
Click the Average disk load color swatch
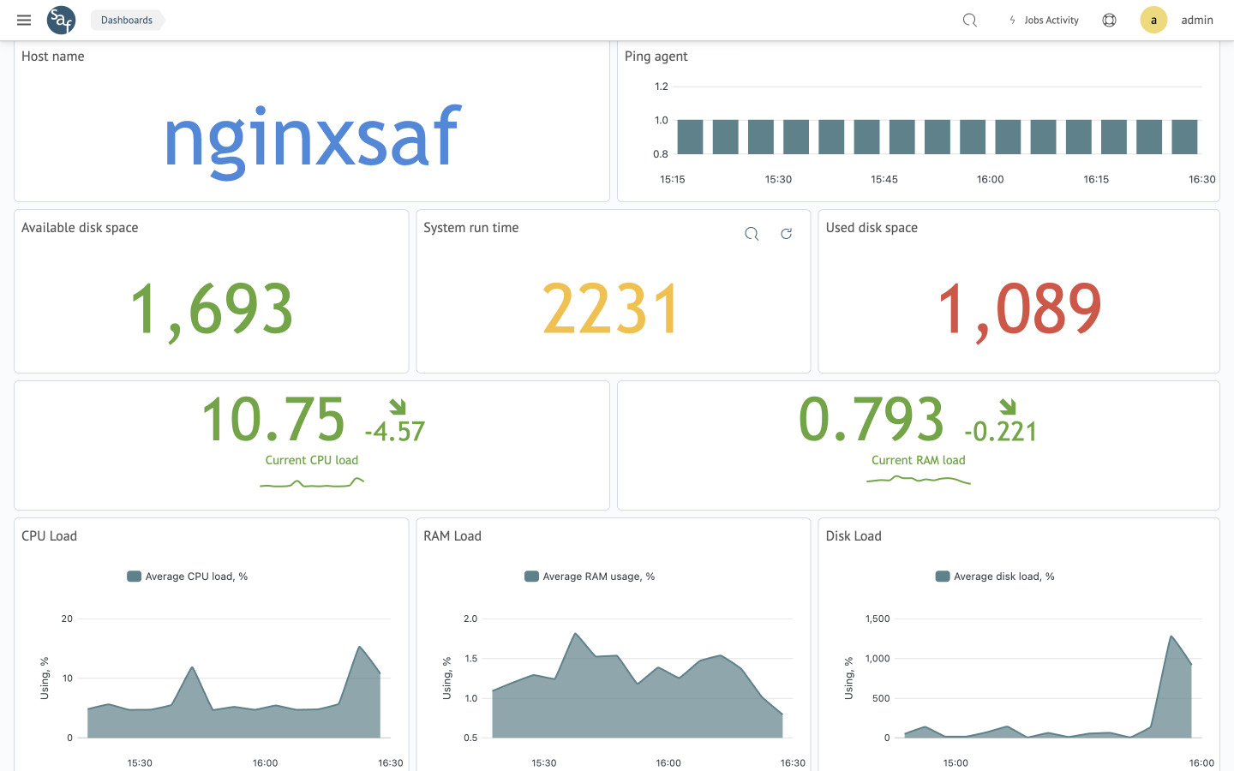click(943, 577)
